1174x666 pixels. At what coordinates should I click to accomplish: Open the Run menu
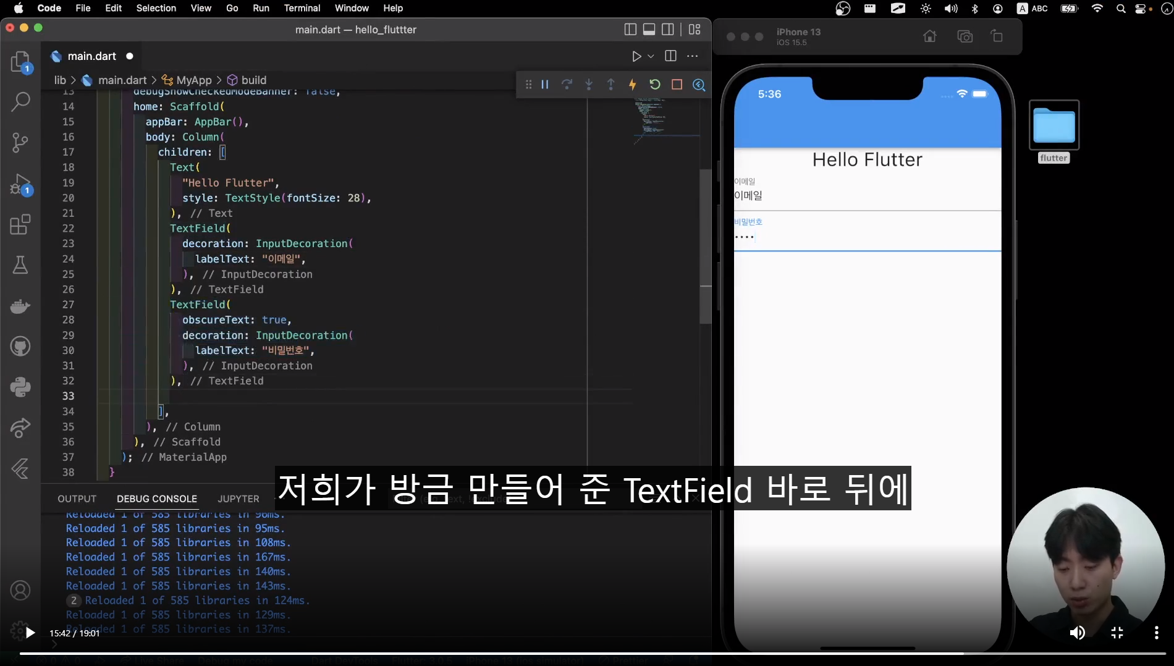pyautogui.click(x=261, y=8)
